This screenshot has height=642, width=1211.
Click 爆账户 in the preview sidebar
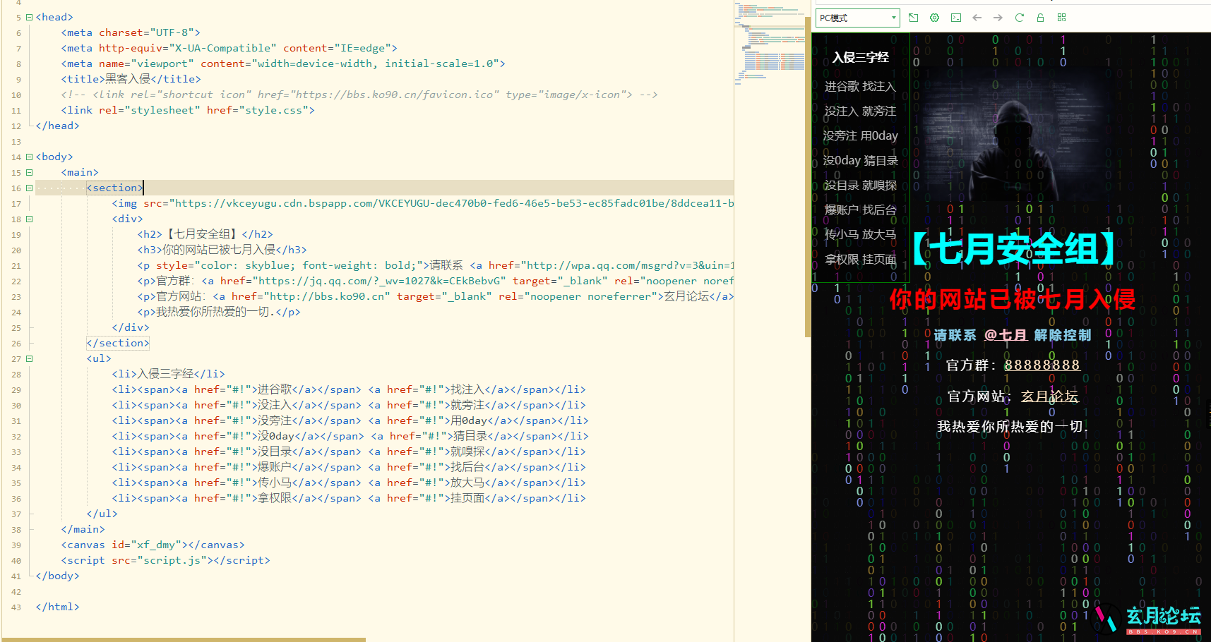pyautogui.click(x=841, y=210)
